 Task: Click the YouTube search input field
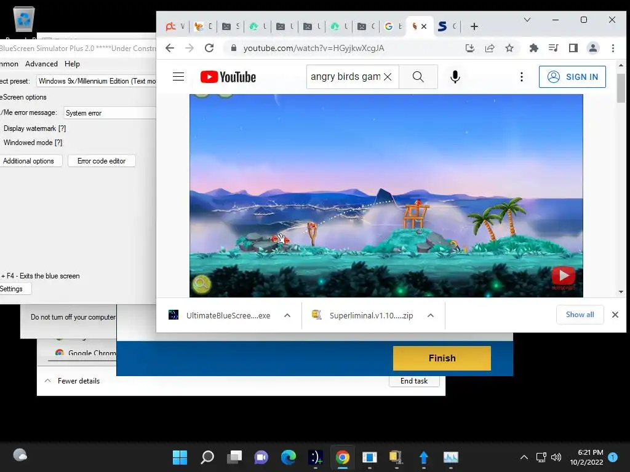coord(346,77)
